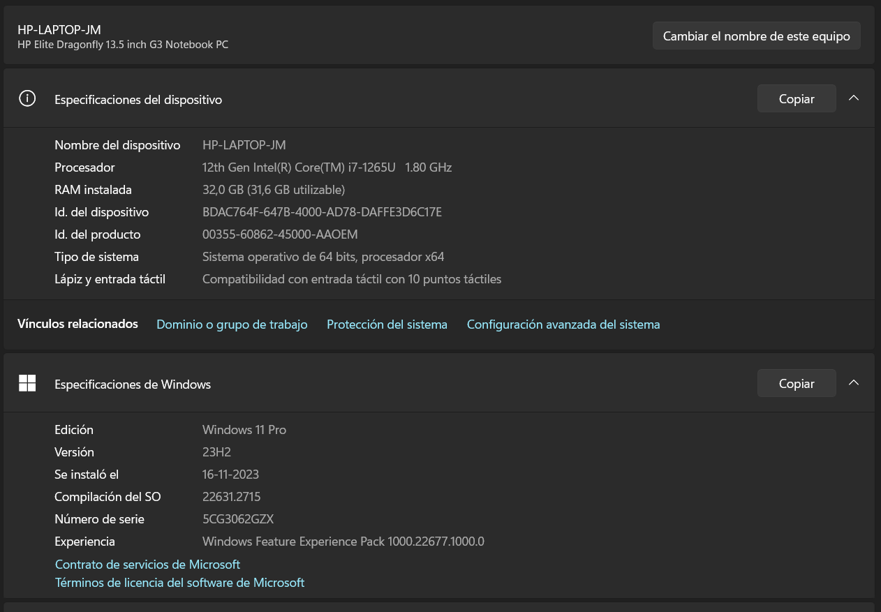Click the Procesador label
This screenshot has width=881, height=612.
[x=84, y=167]
